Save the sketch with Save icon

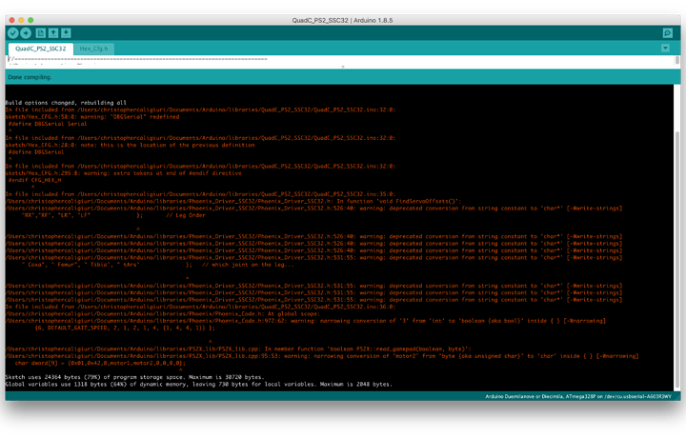66,32
